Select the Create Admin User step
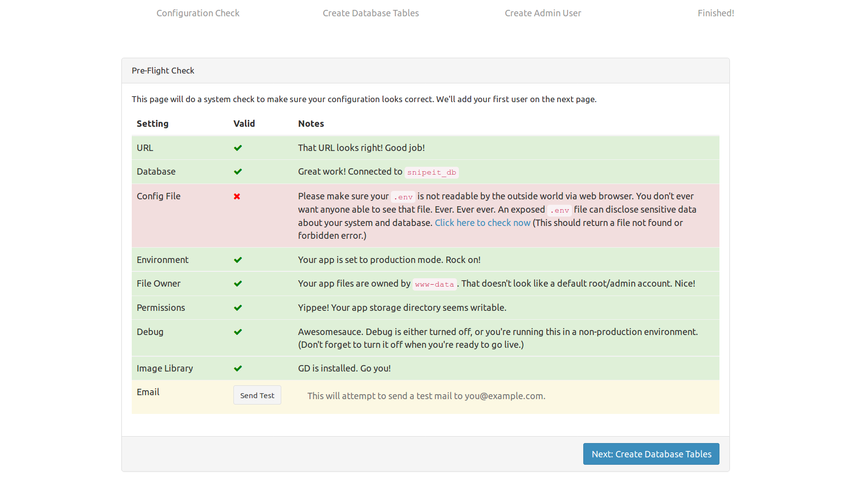868x484 pixels. (543, 13)
